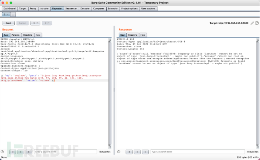Open forward history dropdown arrow
The image size is (260, 160).
coord(49,23)
